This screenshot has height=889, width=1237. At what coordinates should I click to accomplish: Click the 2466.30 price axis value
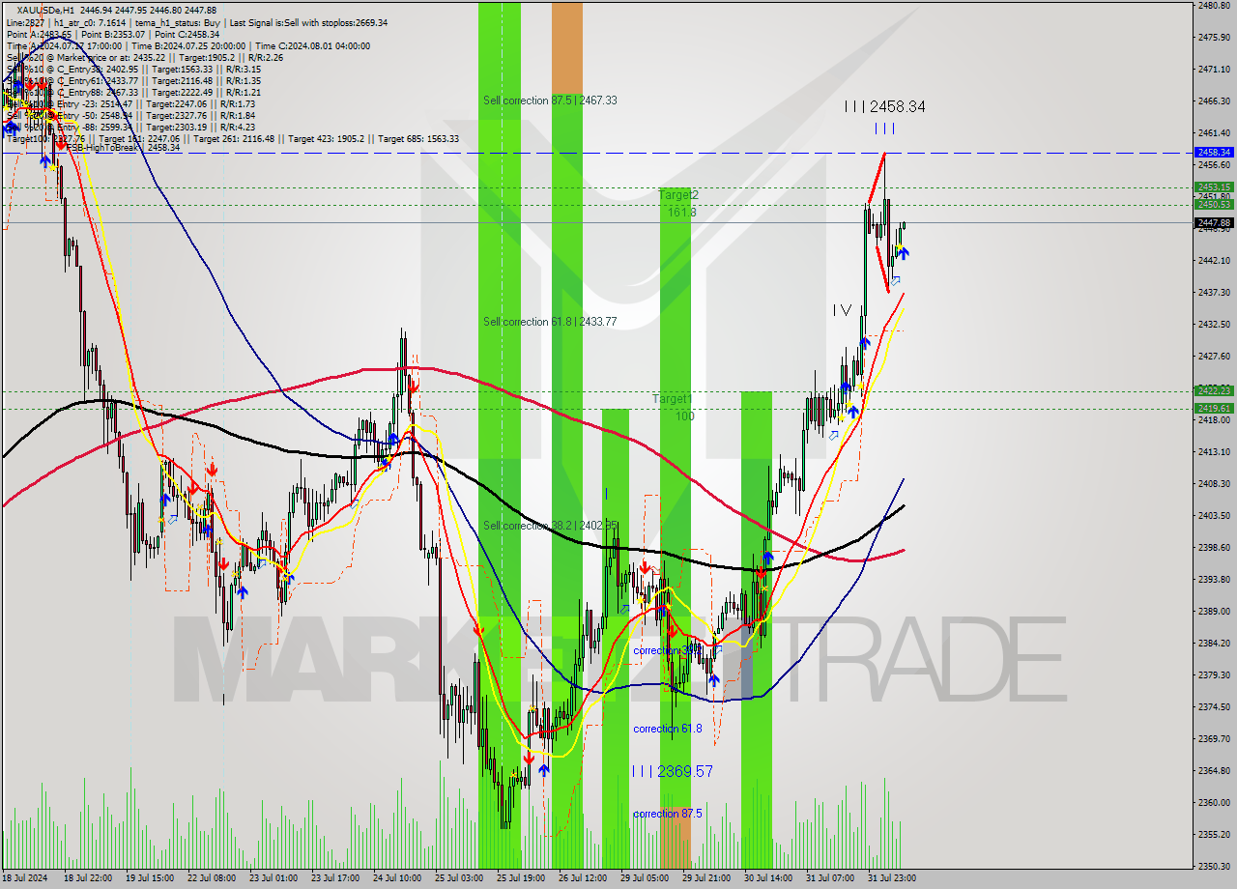pyautogui.click(x=1214, y=101)
